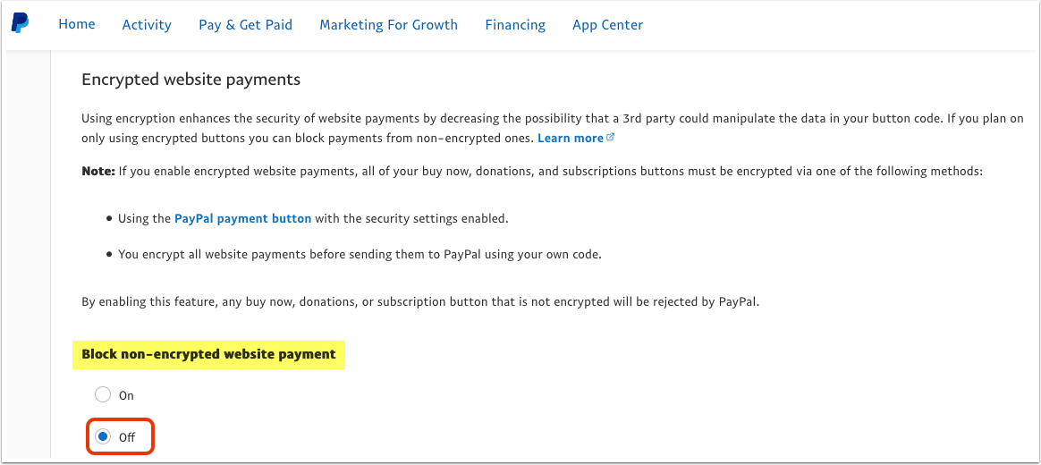Click the 'On' text label beside the radio
Image resolution: width=1041 pixels, height=465 pixels.
pyautogui.click(x=126, y=396)
